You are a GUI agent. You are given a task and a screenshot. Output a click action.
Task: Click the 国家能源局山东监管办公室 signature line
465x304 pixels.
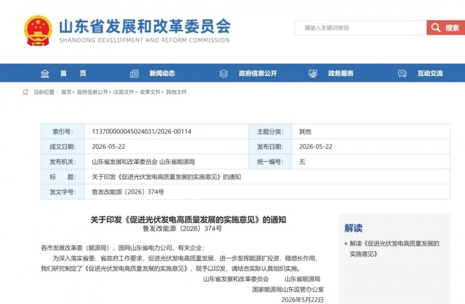tap(288, 289)
